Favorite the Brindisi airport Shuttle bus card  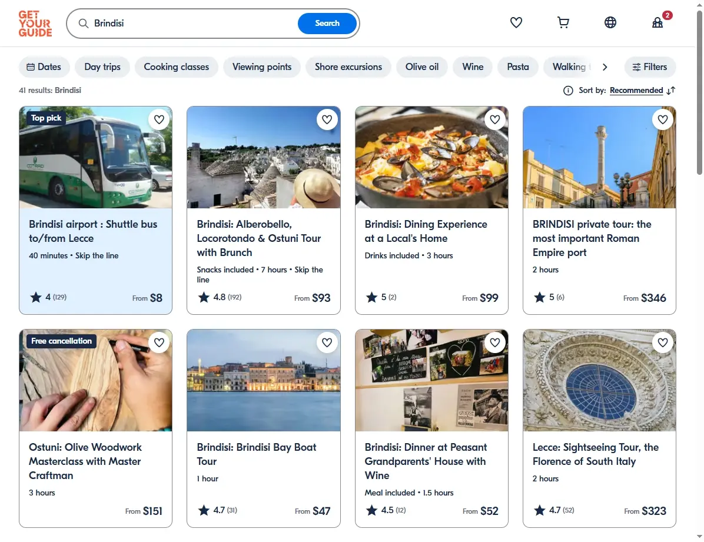pyautogui.click(x=159, y=119)
